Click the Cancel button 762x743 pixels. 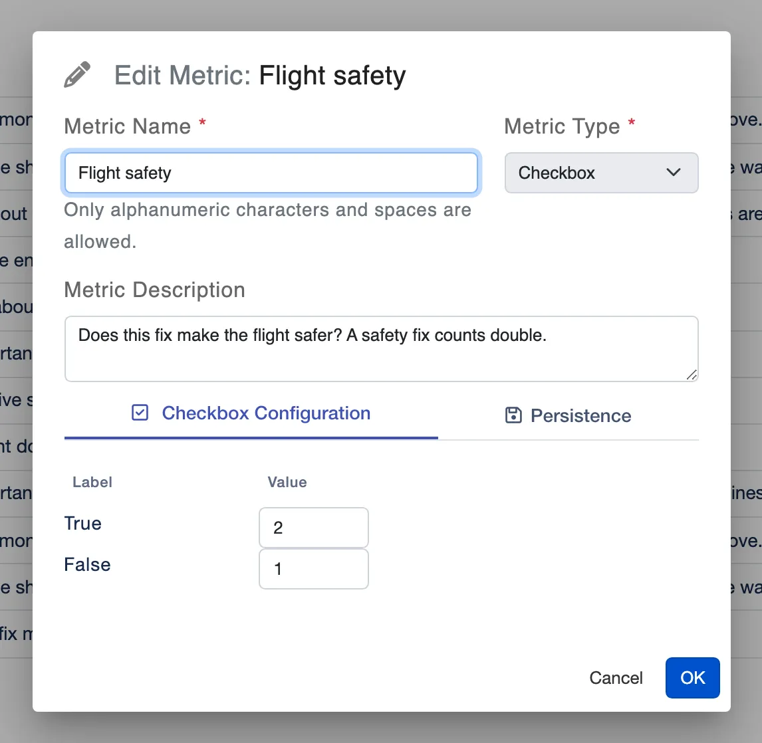616,678
